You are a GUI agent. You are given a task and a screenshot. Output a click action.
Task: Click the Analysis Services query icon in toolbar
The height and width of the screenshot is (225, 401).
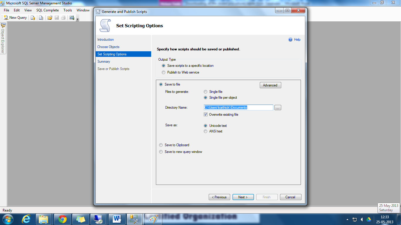[41, 18]
